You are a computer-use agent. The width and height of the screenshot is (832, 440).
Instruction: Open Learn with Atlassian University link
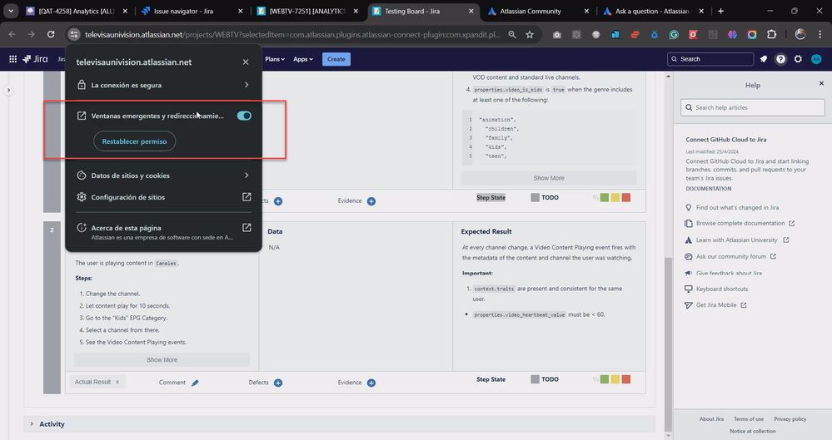click(x=736, y=240)
